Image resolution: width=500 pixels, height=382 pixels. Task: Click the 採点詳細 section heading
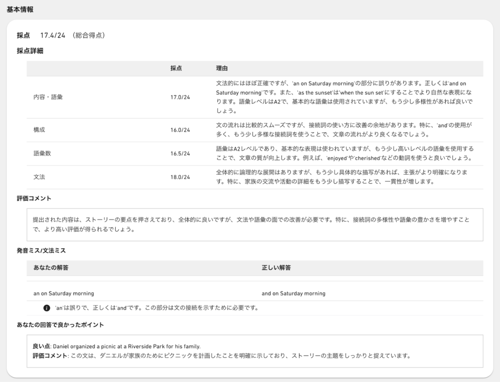coord(30,51)
